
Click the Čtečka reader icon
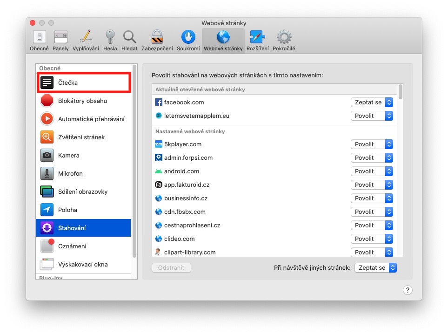pos(47,82)
